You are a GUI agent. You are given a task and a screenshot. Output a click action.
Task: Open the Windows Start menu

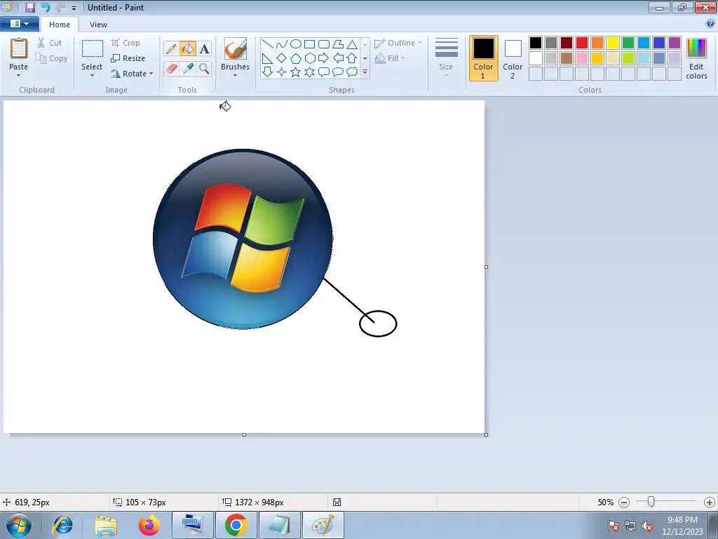tap(19, 525)
